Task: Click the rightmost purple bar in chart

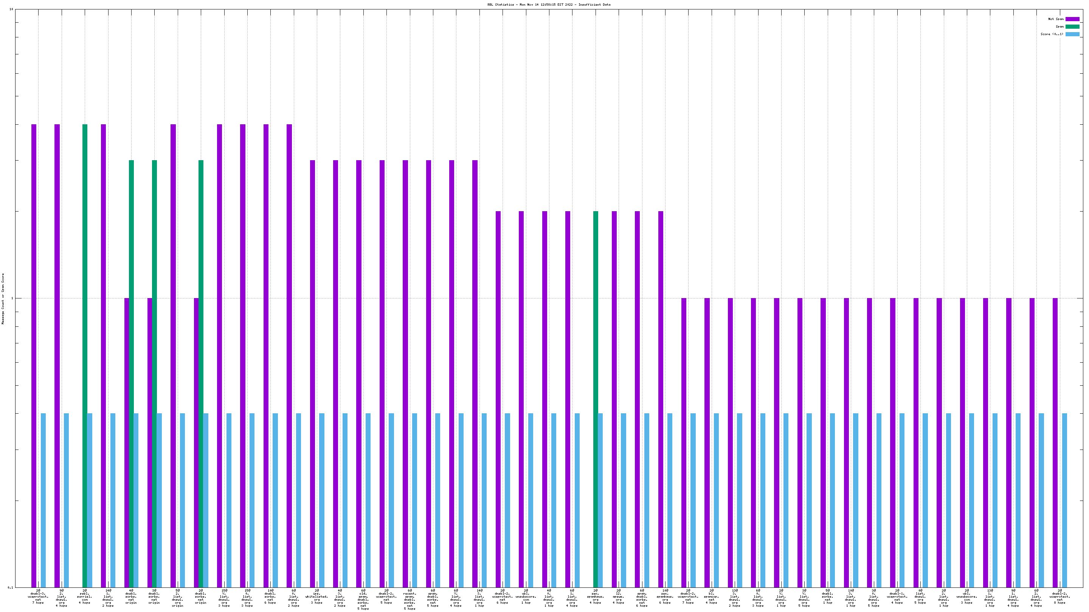Action: 1055,443
